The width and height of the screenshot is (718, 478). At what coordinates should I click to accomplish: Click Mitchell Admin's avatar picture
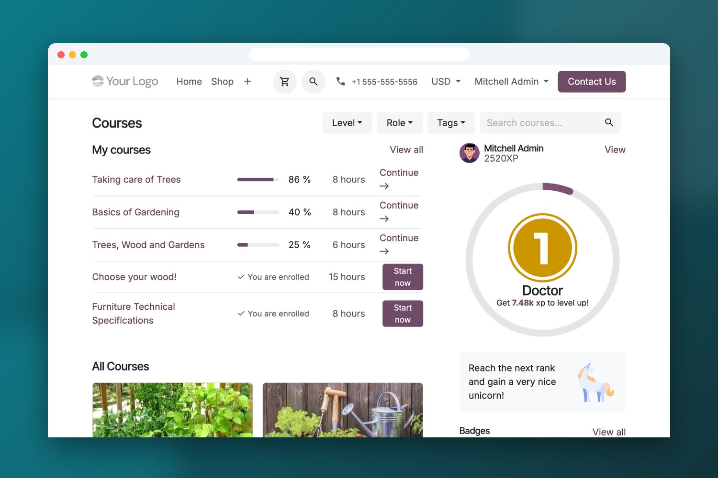coord(470,153)
